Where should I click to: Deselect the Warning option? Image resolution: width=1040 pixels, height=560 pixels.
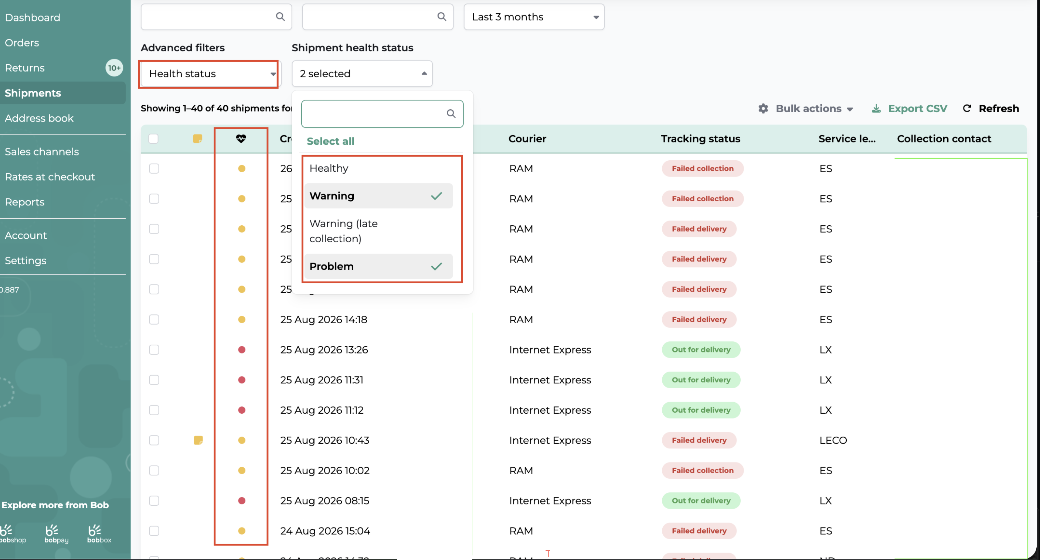coord(379,196)
